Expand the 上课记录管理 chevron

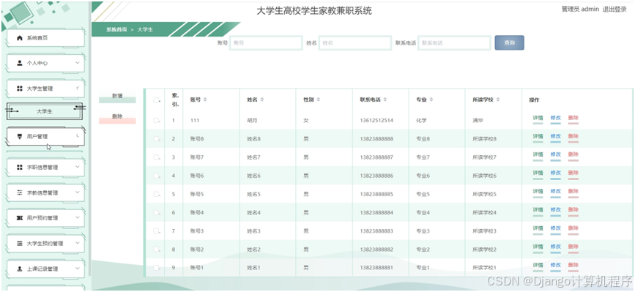[78, 269]
